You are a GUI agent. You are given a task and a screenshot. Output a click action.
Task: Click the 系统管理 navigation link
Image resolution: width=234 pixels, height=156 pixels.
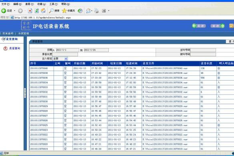[x=24, y=34]
